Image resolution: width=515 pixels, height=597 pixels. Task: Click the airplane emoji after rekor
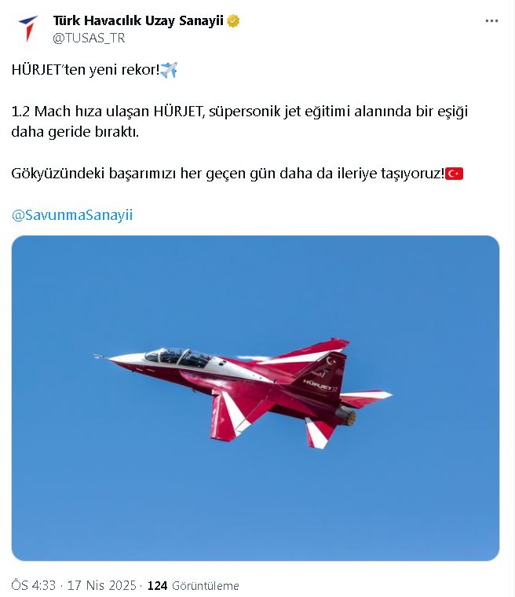point(169,70)
